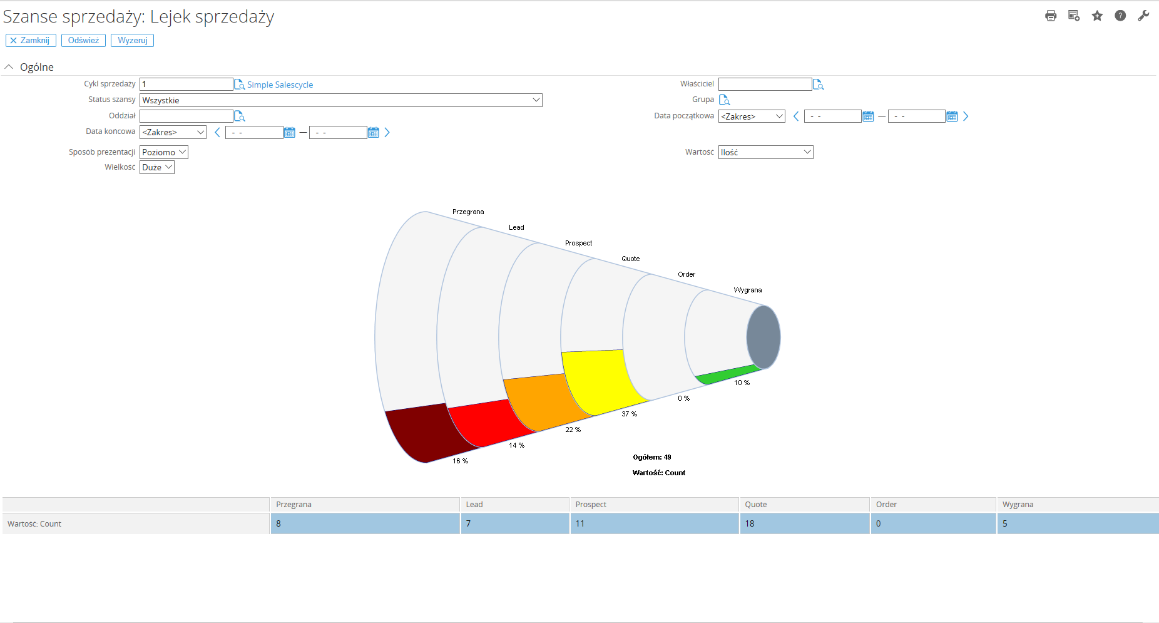Screen dimensions: 1159x623
Task: Open lookup icon next to Cykl sprzedaży field
Action: pyautogui.click(x=239, y=85)
